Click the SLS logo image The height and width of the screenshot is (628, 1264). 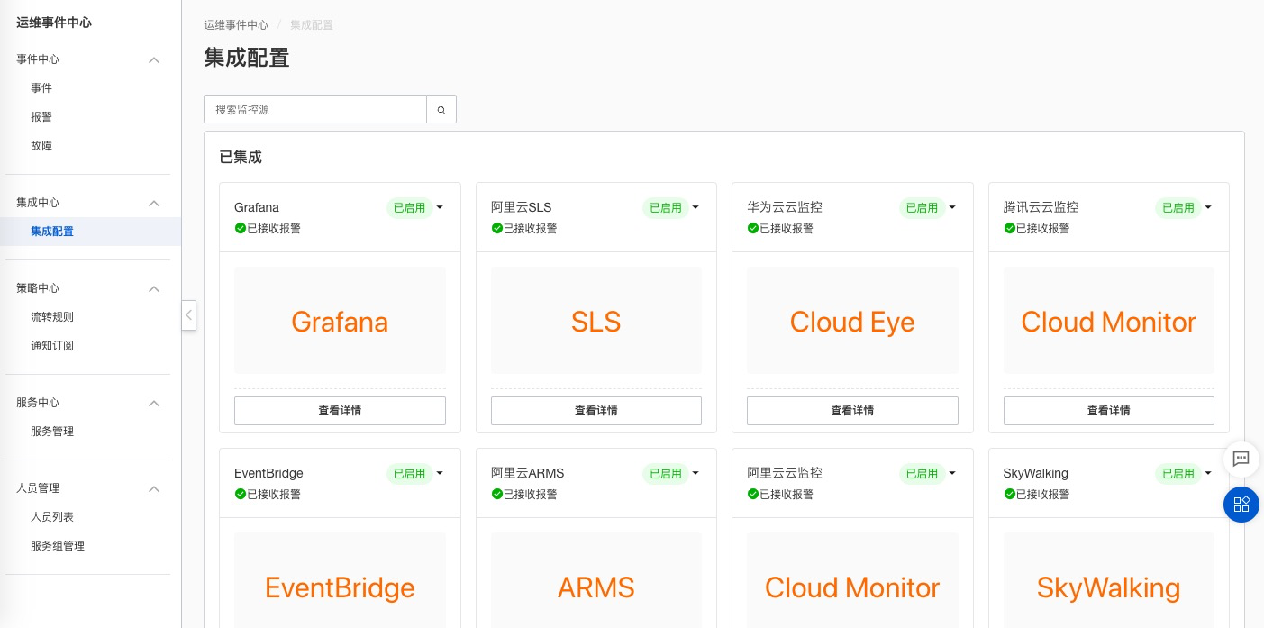click(x=596, y=320)
